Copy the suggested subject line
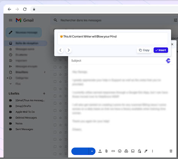The image size is (178, 159). click(144, 50)
